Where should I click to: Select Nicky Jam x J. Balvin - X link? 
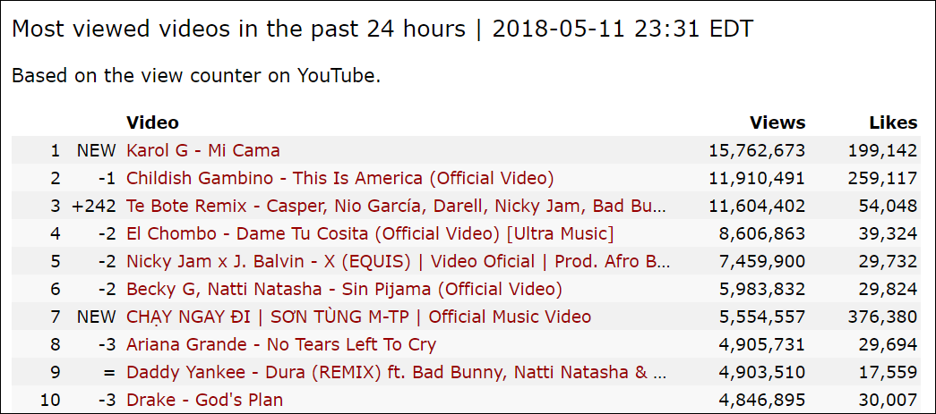[x=399, y=261]
